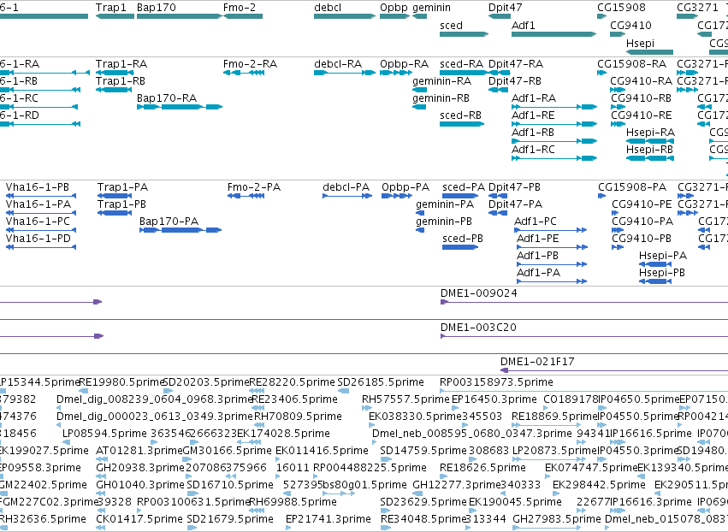Click transcript geminin-RA
The width and height of the screenshot is (728, 532).
click(x=442, y=81)
